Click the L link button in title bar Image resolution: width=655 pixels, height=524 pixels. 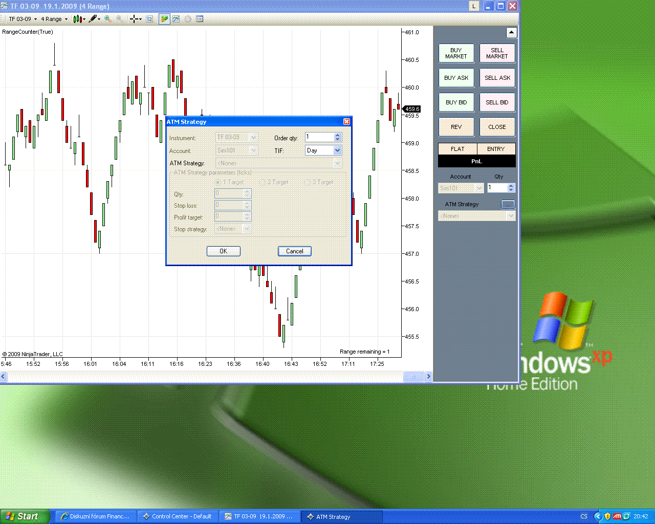click(x=474, y=6)
